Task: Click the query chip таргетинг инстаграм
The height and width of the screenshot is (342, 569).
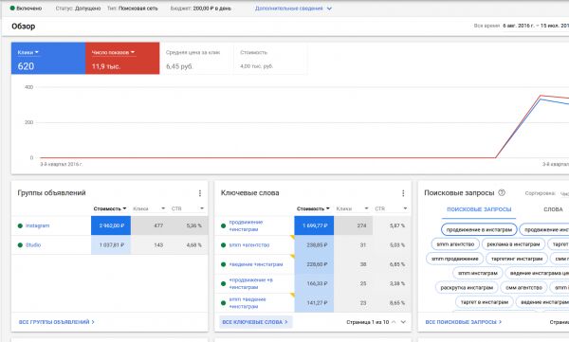Action: pyautogui.click(x=517, y=259)
